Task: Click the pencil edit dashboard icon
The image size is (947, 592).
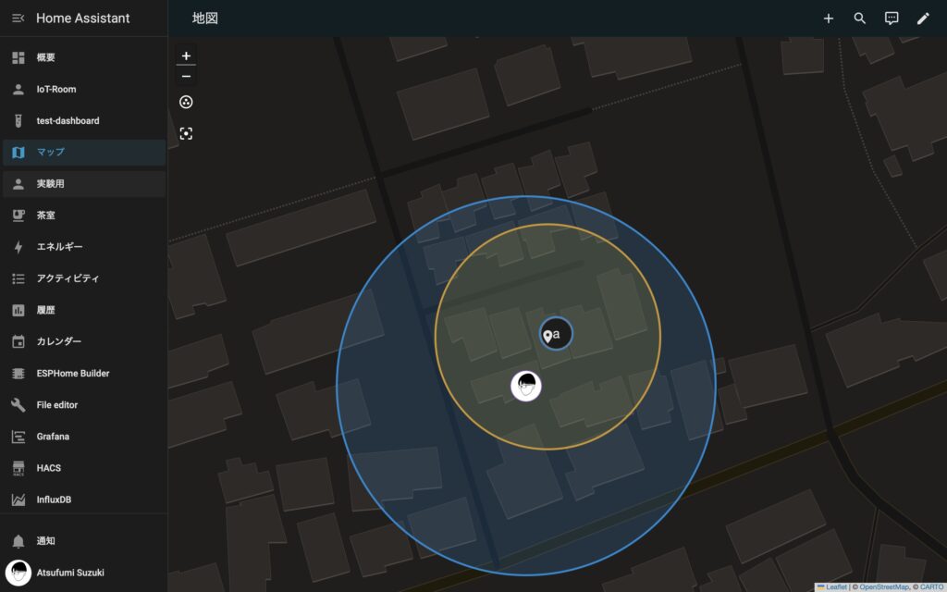Action: [923, 18]
